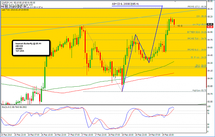This screenshot has height=137, width=215.
Task: Click the '127.2XA' line in annotation box
Action: coord(19,51)
